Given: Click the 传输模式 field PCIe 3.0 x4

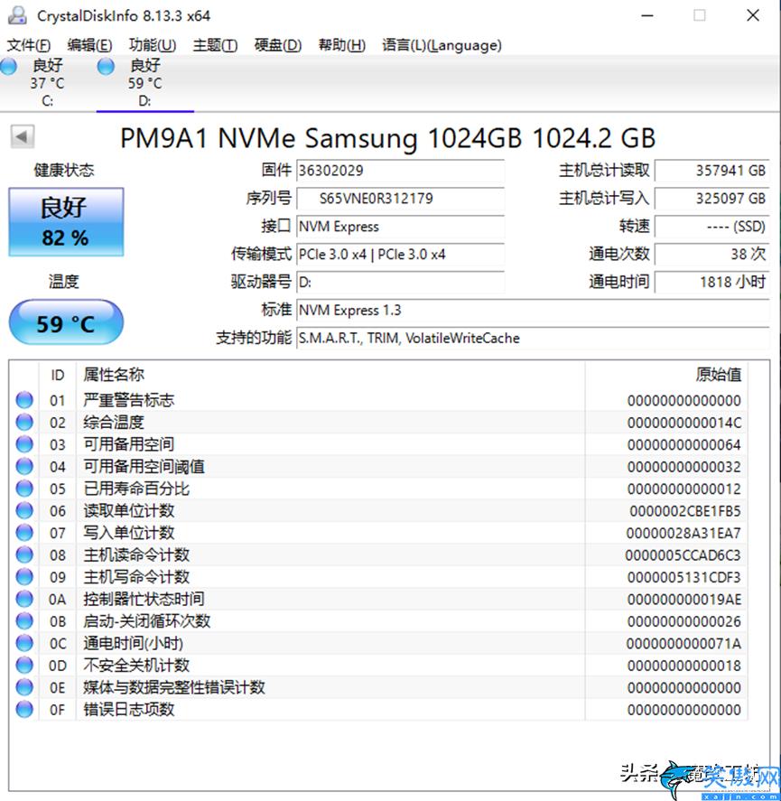Looking at the screenshot, I should tap(400, 254).
